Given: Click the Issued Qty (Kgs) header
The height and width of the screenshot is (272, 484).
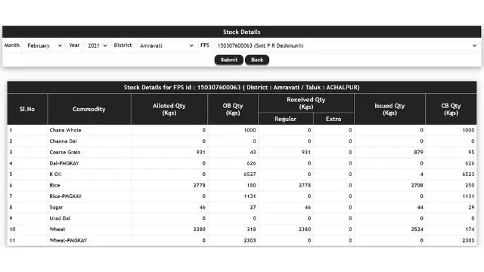Looking at the screenshot, I should tap(389, 109).
